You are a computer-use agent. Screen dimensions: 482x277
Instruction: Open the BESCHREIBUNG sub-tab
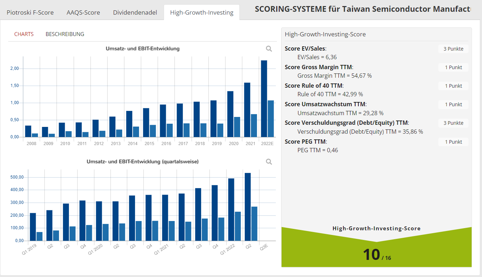tap(65, 34)
